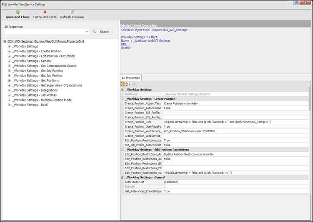The image size is (313, 222).
Task: Select '_Workday Settings - RaaS' tree item
Action: click(x=30, y=105)
